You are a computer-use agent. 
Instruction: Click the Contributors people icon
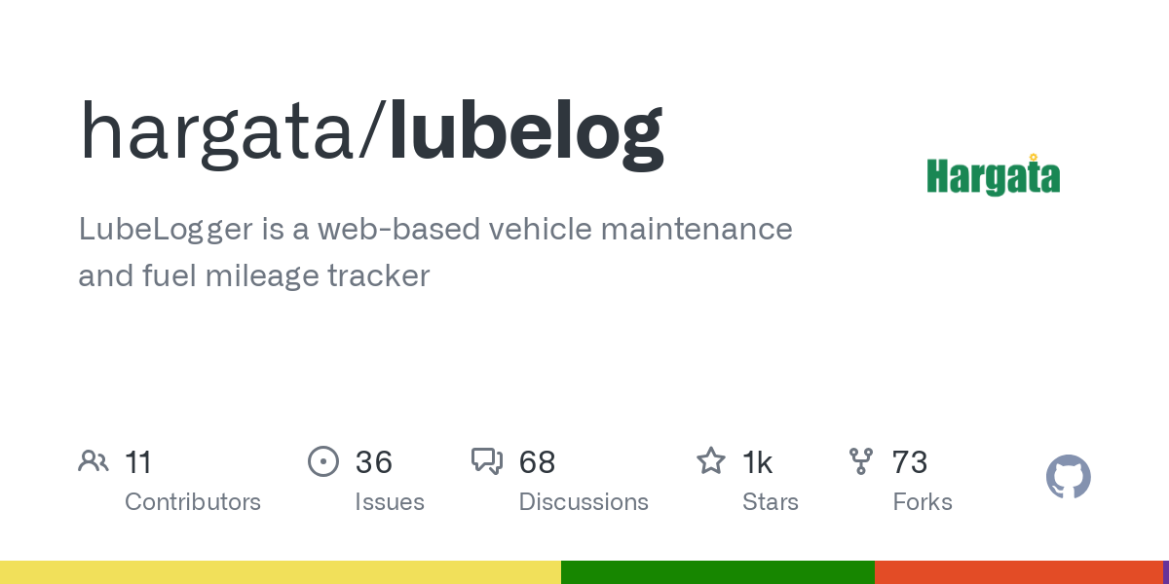(x=94, y=460)
